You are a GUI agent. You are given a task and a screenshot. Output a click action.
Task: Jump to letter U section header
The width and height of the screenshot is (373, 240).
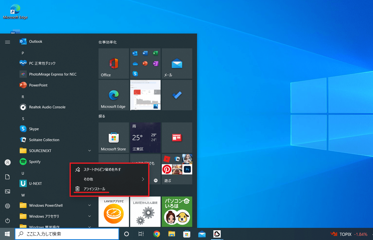pyautogui.click(x=23, y=173)
